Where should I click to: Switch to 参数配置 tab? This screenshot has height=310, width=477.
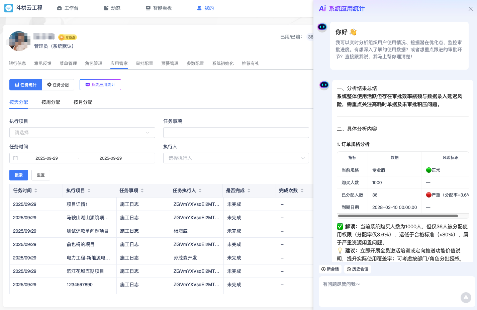(195, 63)
